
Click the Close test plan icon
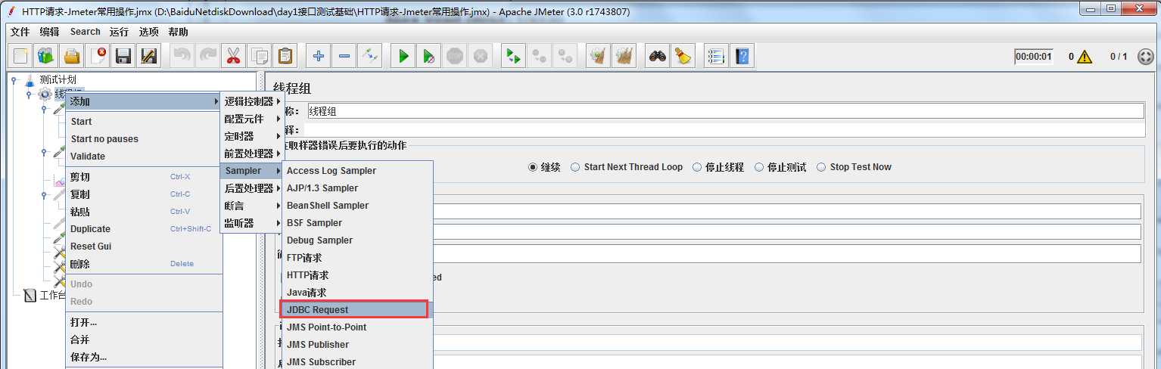(x=98, y=56)
